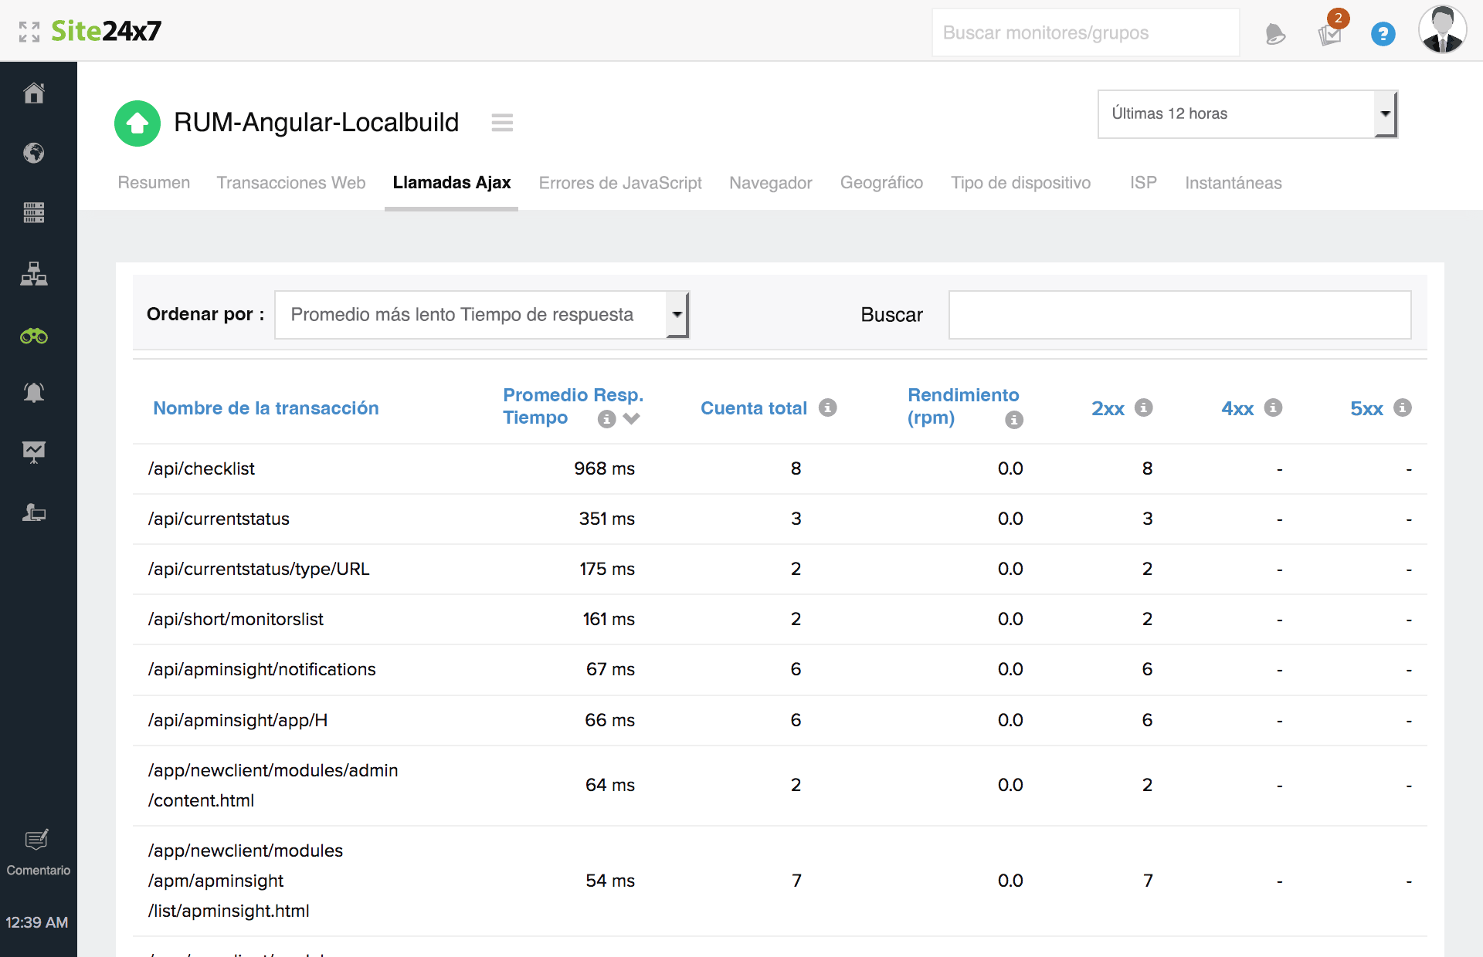This screenshot has width=1483, height=957.
Task: Toggle sort arrow on Promedio Resp. Tiempo
Action: tap(632, 419)
